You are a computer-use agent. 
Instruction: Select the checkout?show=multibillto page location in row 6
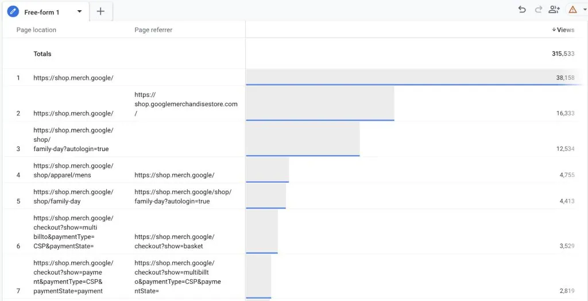[x=73, y=232]
